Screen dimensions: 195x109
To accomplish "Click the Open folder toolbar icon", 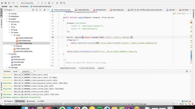I will (2, 3).
